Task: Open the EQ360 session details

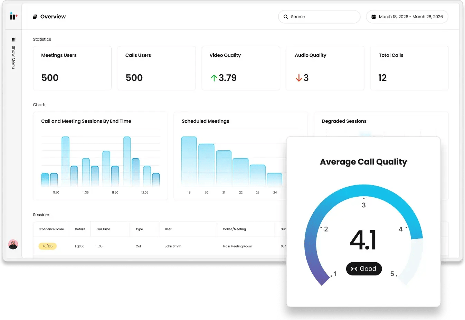Action: click(80, 246)
